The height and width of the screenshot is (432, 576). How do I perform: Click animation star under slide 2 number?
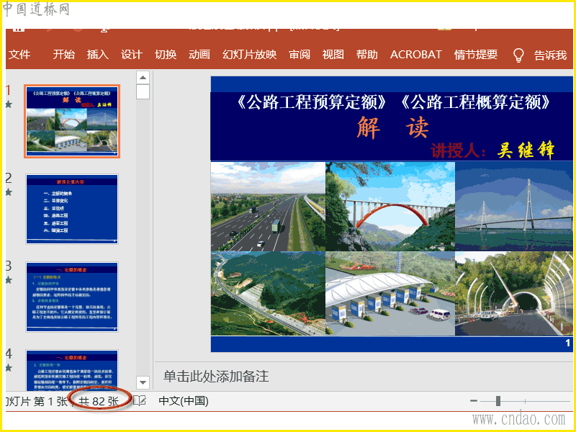(9, 192)
